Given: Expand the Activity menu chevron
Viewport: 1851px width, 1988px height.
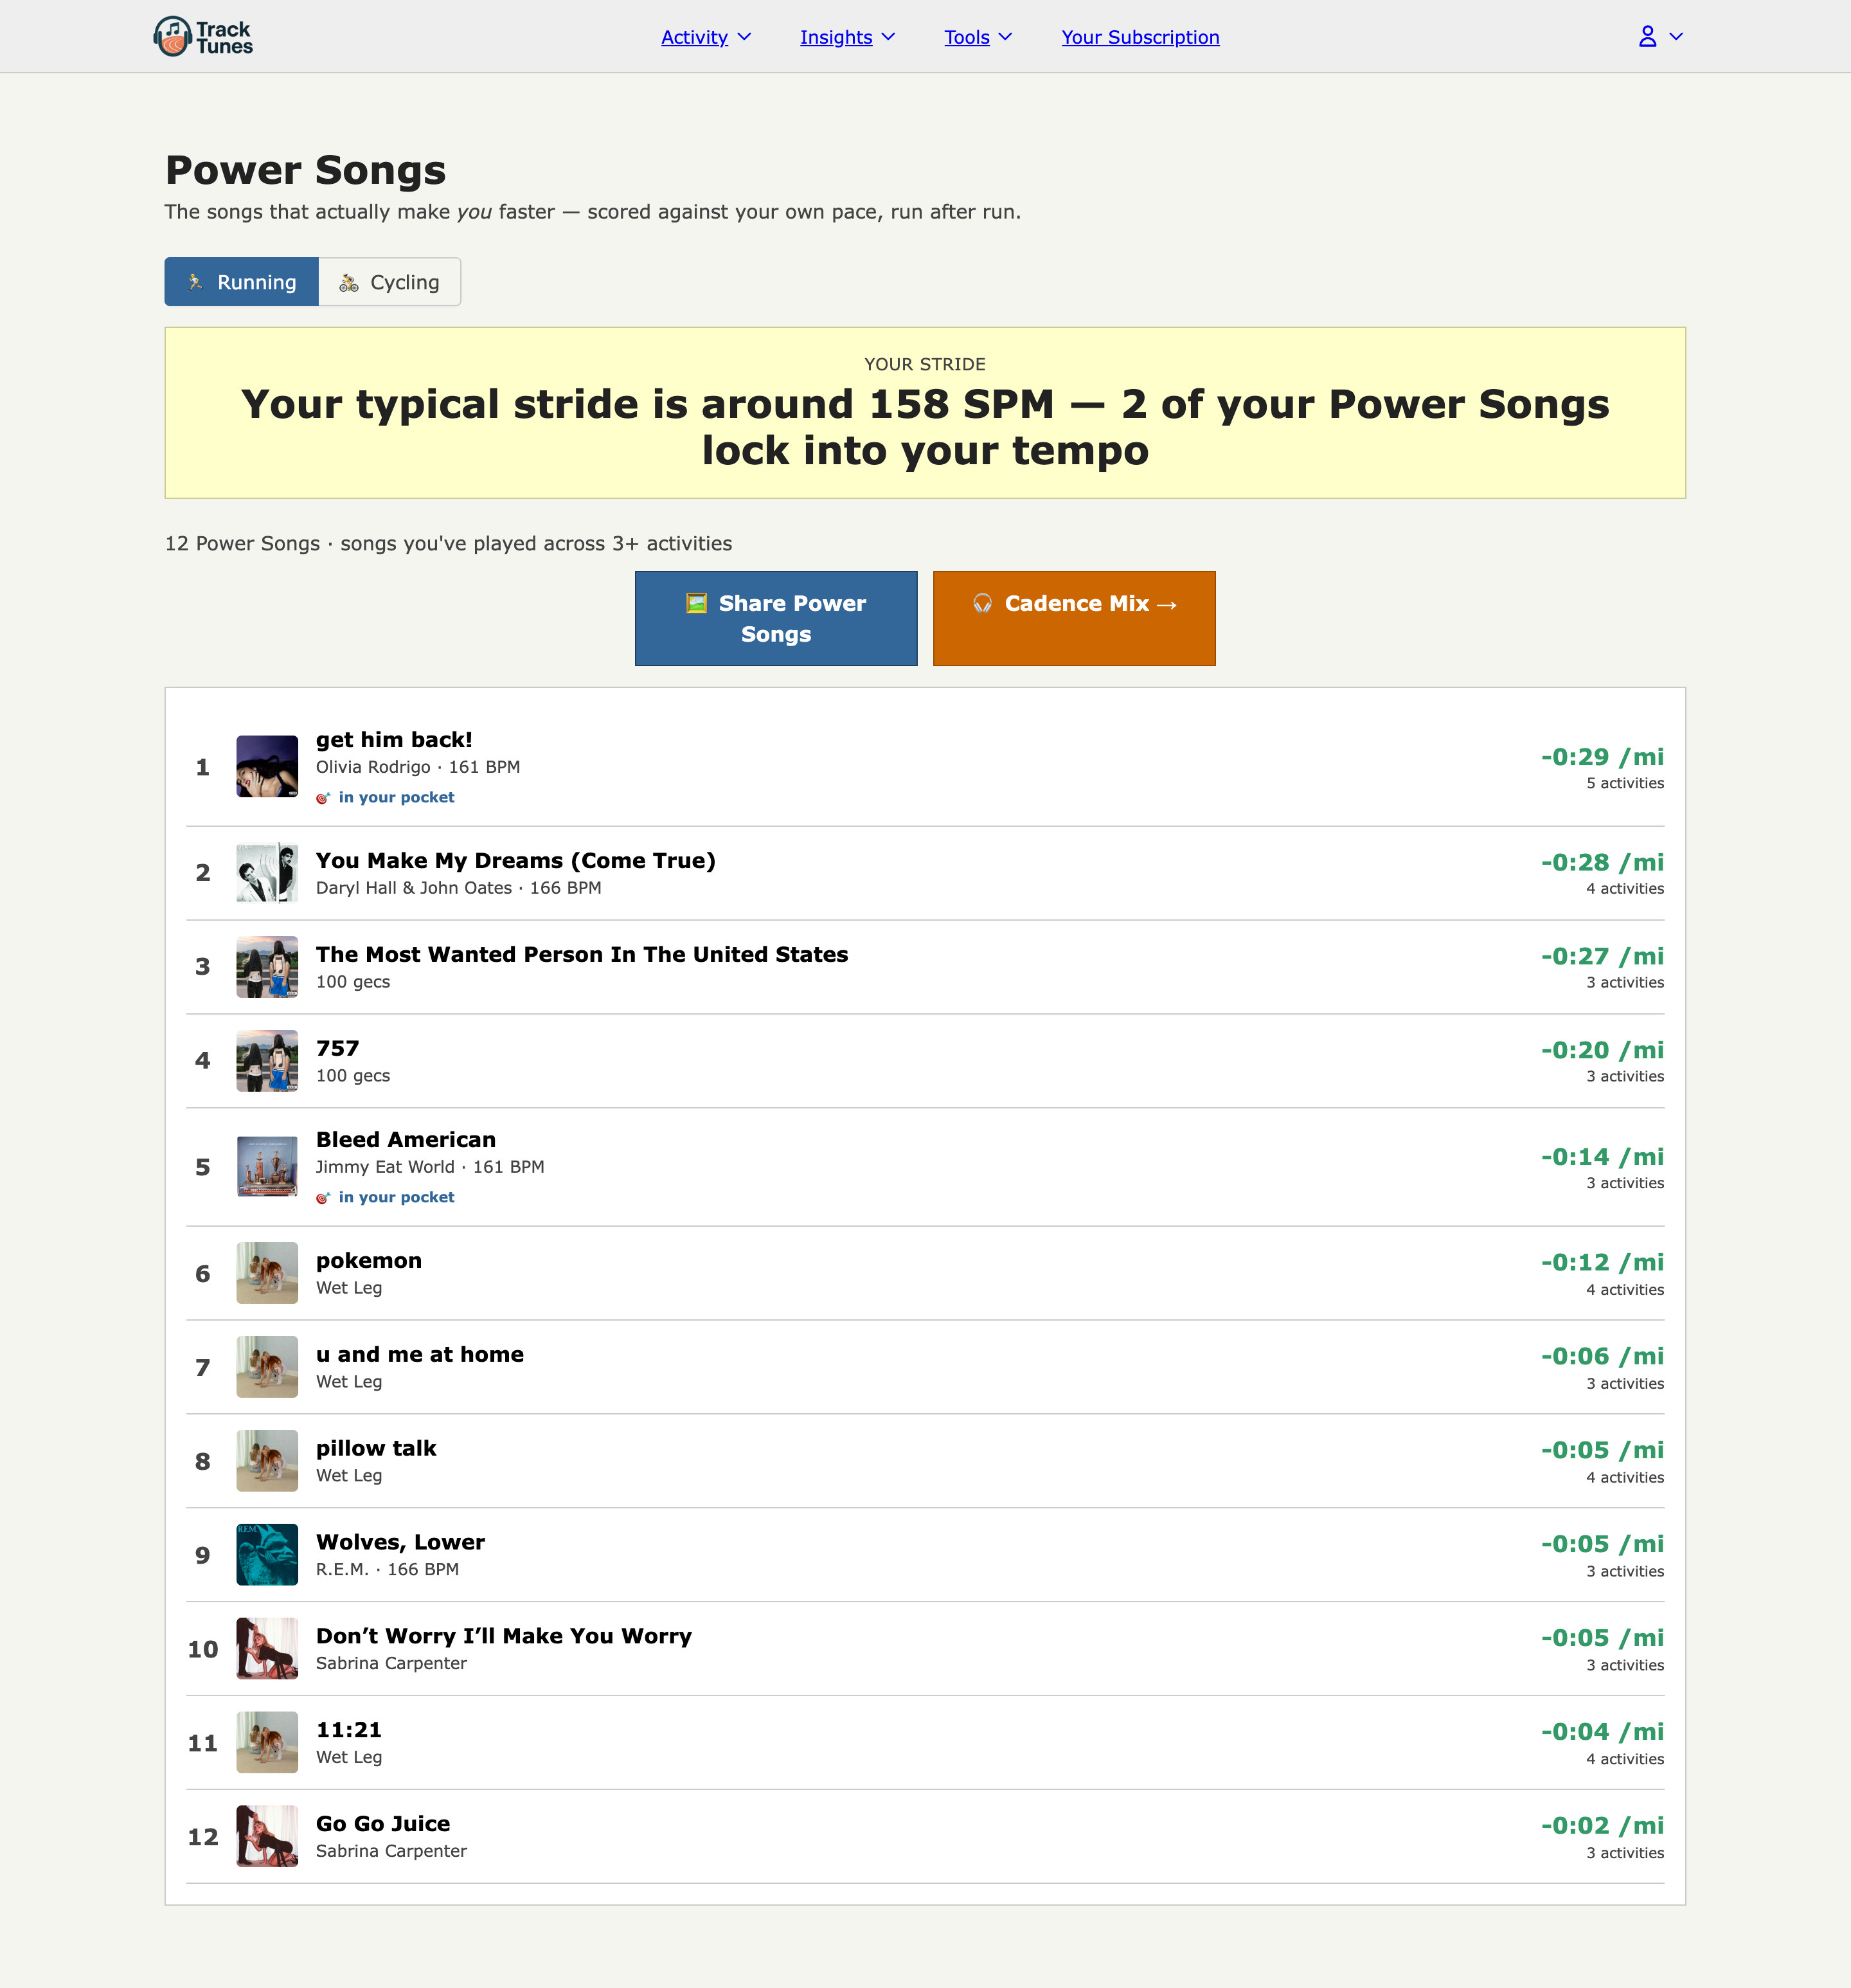Looking at the screenshot, I should pos(744,37).
